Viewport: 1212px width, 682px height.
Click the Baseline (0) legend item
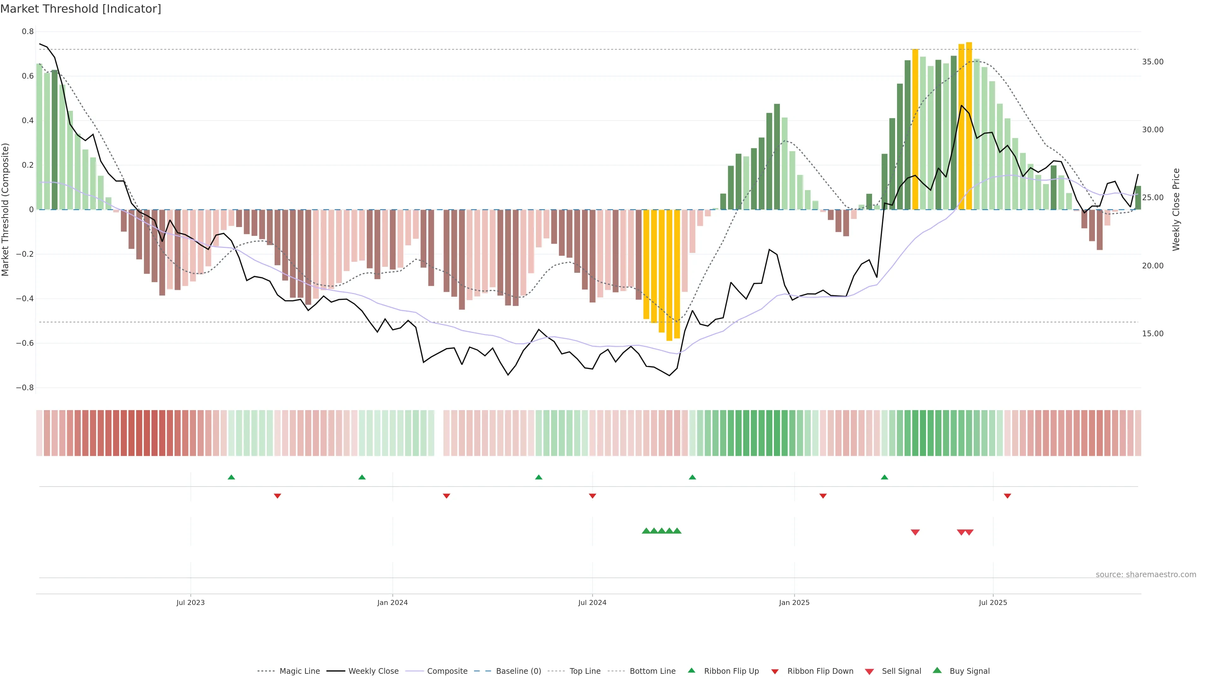point(518,671)
